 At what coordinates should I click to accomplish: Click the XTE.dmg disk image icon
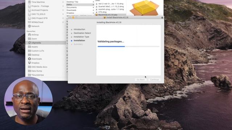97,12
